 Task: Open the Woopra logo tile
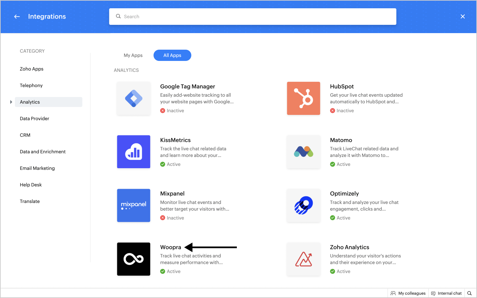click(133, 259)
